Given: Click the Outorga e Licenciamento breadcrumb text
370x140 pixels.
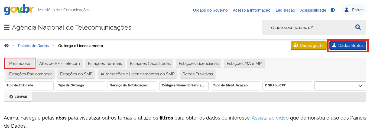Looking at the screenshot, I should pyautogui.click(x=81, y=46).
